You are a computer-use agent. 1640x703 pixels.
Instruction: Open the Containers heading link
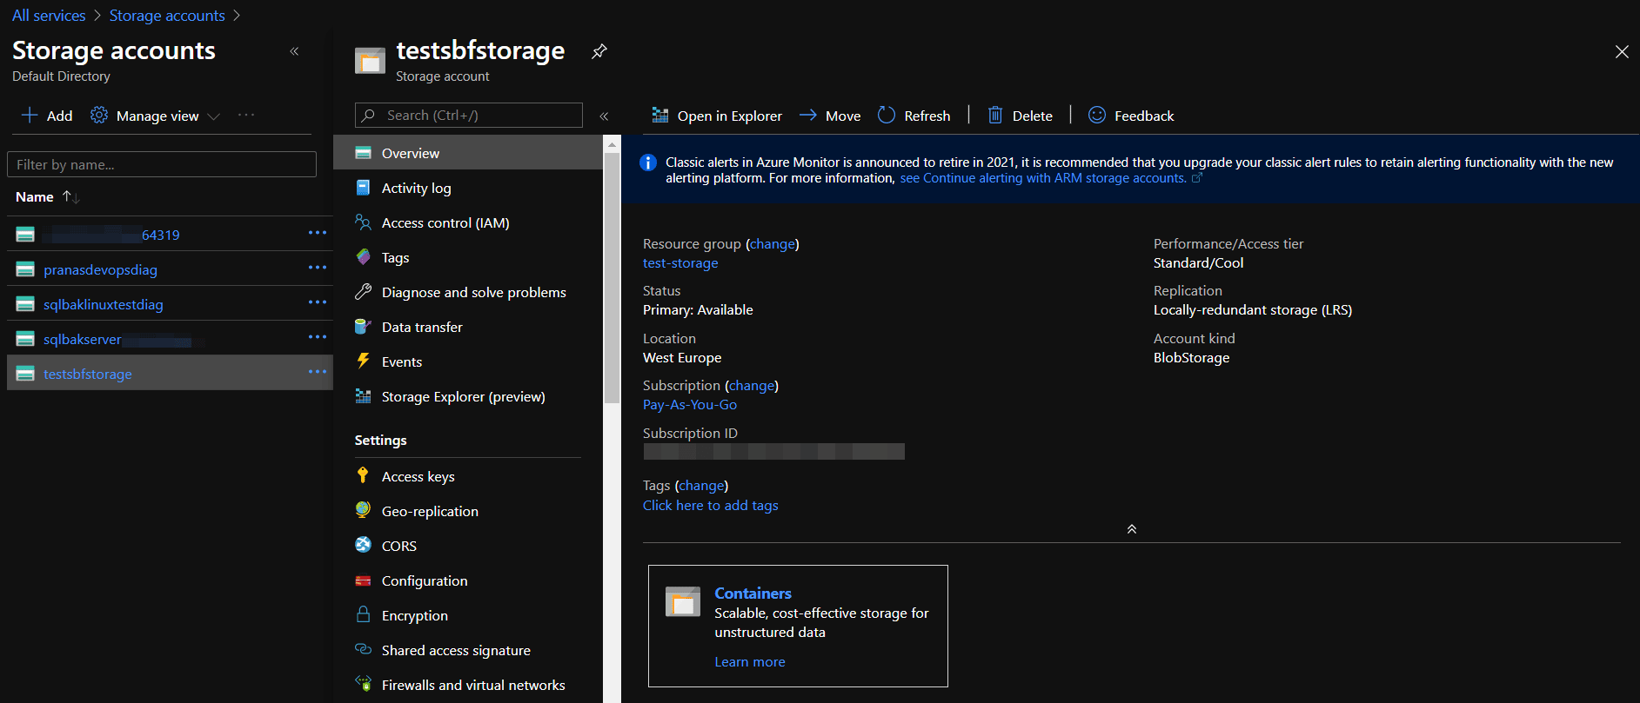point(753,594)
